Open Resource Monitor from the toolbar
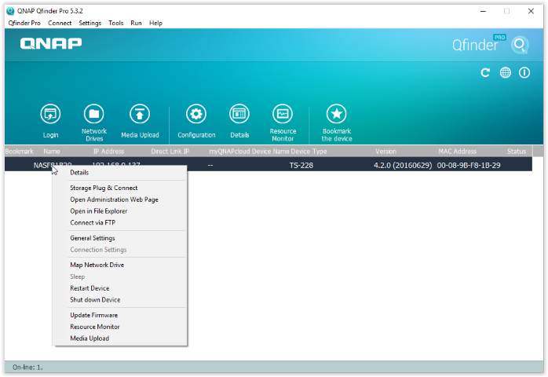 coord(283,115)
